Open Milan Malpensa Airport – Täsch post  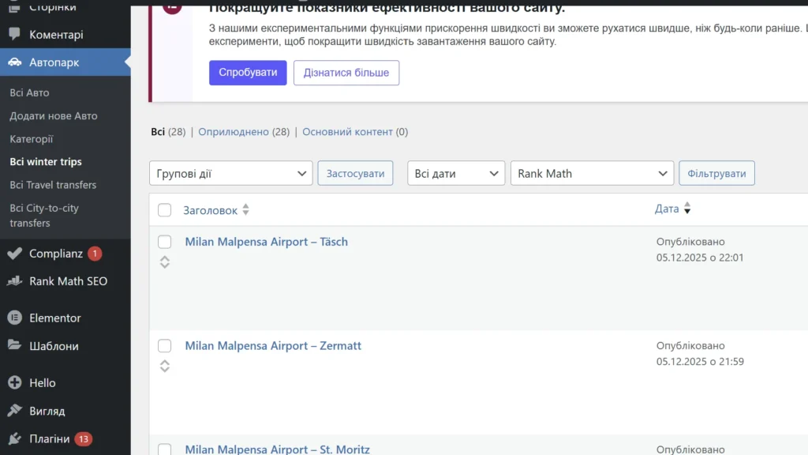coord(267,242)
